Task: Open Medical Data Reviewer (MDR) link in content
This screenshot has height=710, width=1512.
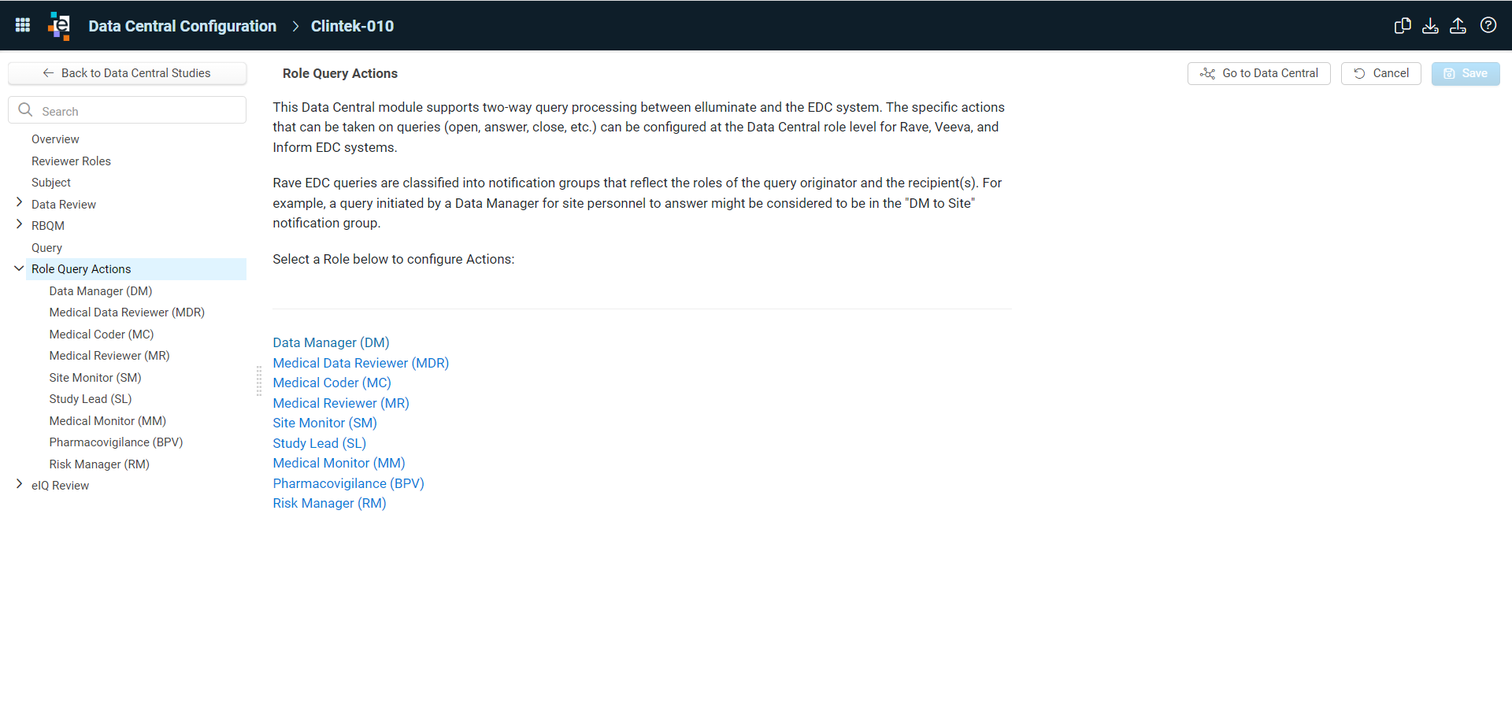Action: [x=361, y=363]
